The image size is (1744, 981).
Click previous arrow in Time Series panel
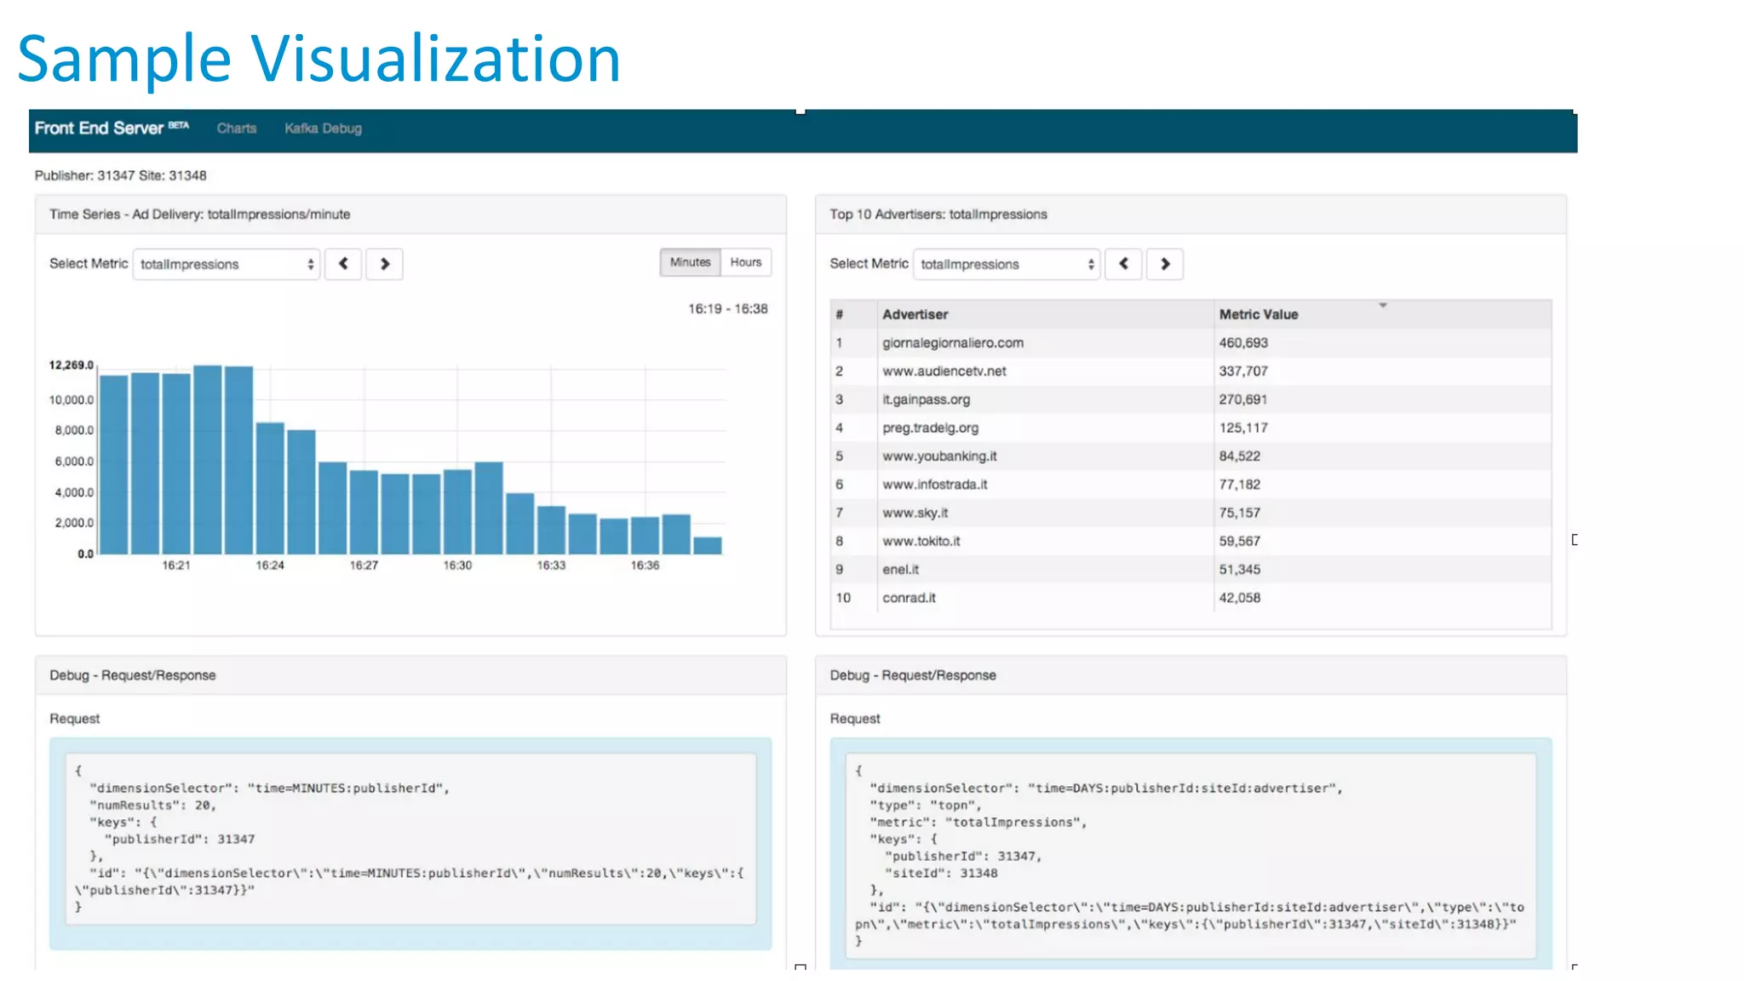click(x=343, y=264)
